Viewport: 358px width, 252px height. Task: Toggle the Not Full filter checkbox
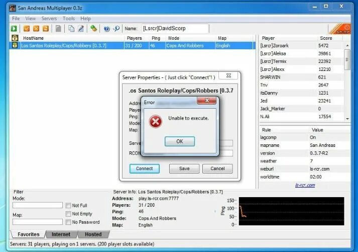(x=68, y=205)
